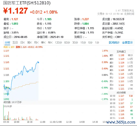This screenshot has width=137, height=126.
Task: Select the 卖1 row at 1.126
Action: pos(121,70)
